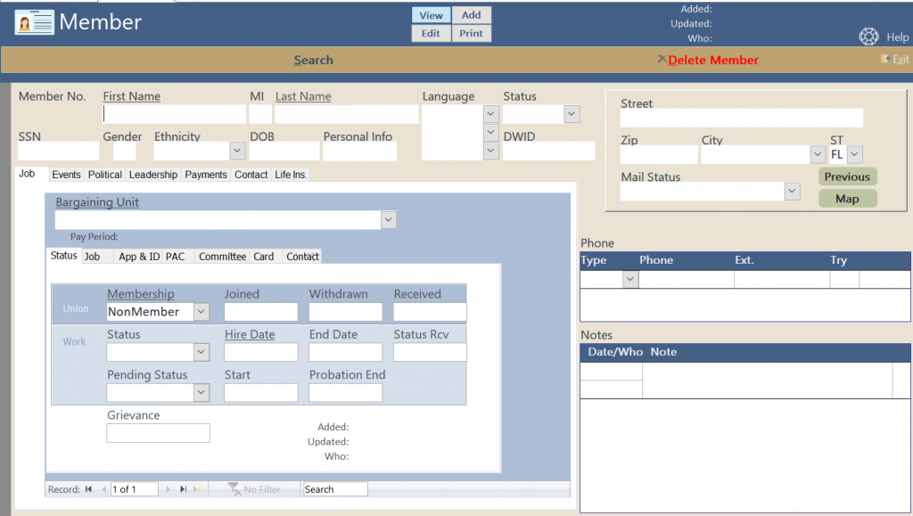This screenshot has height=516, width=913.
Task: Click the Delete Member link
Action: (713, 60)
